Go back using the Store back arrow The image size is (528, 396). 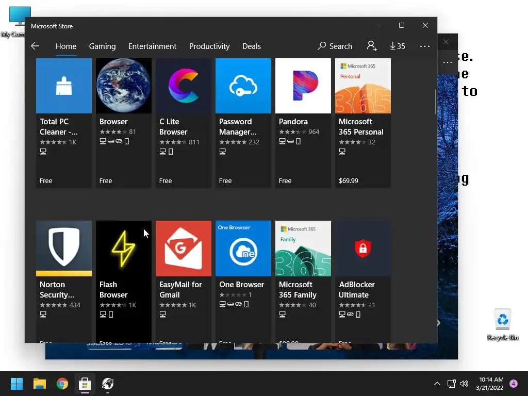point(35,46)
